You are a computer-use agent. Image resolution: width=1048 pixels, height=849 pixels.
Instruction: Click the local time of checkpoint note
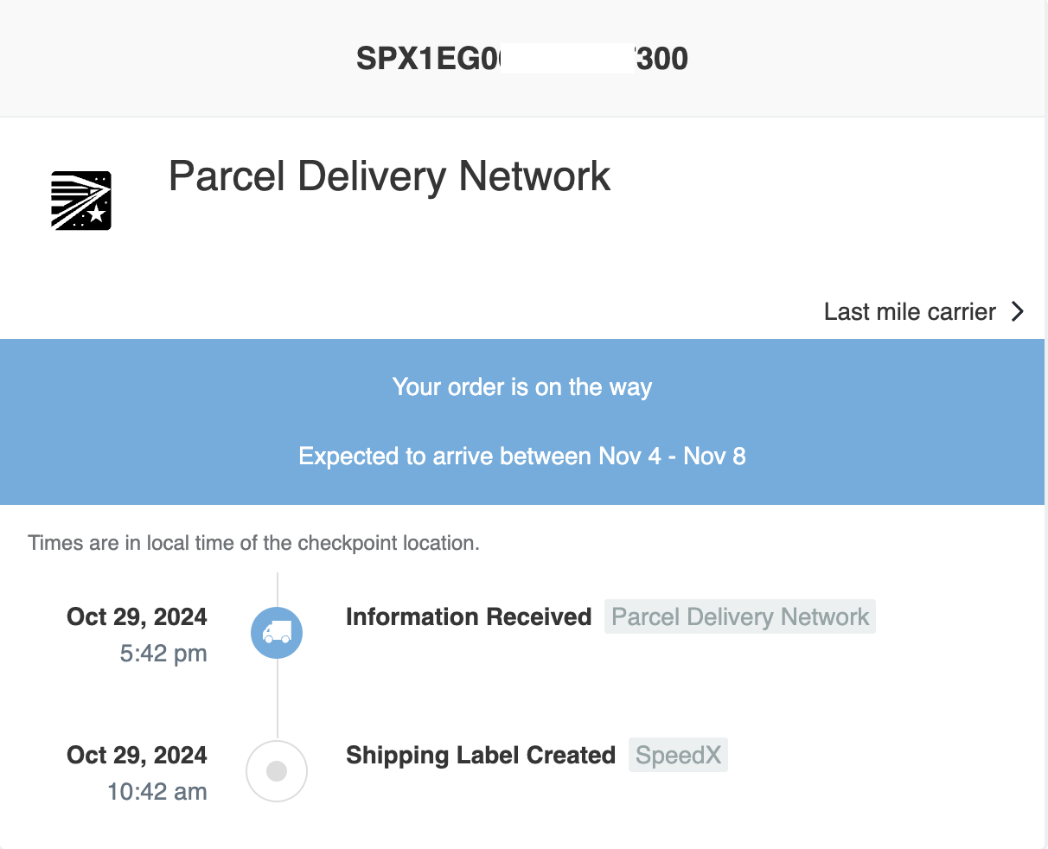point(253,543)
